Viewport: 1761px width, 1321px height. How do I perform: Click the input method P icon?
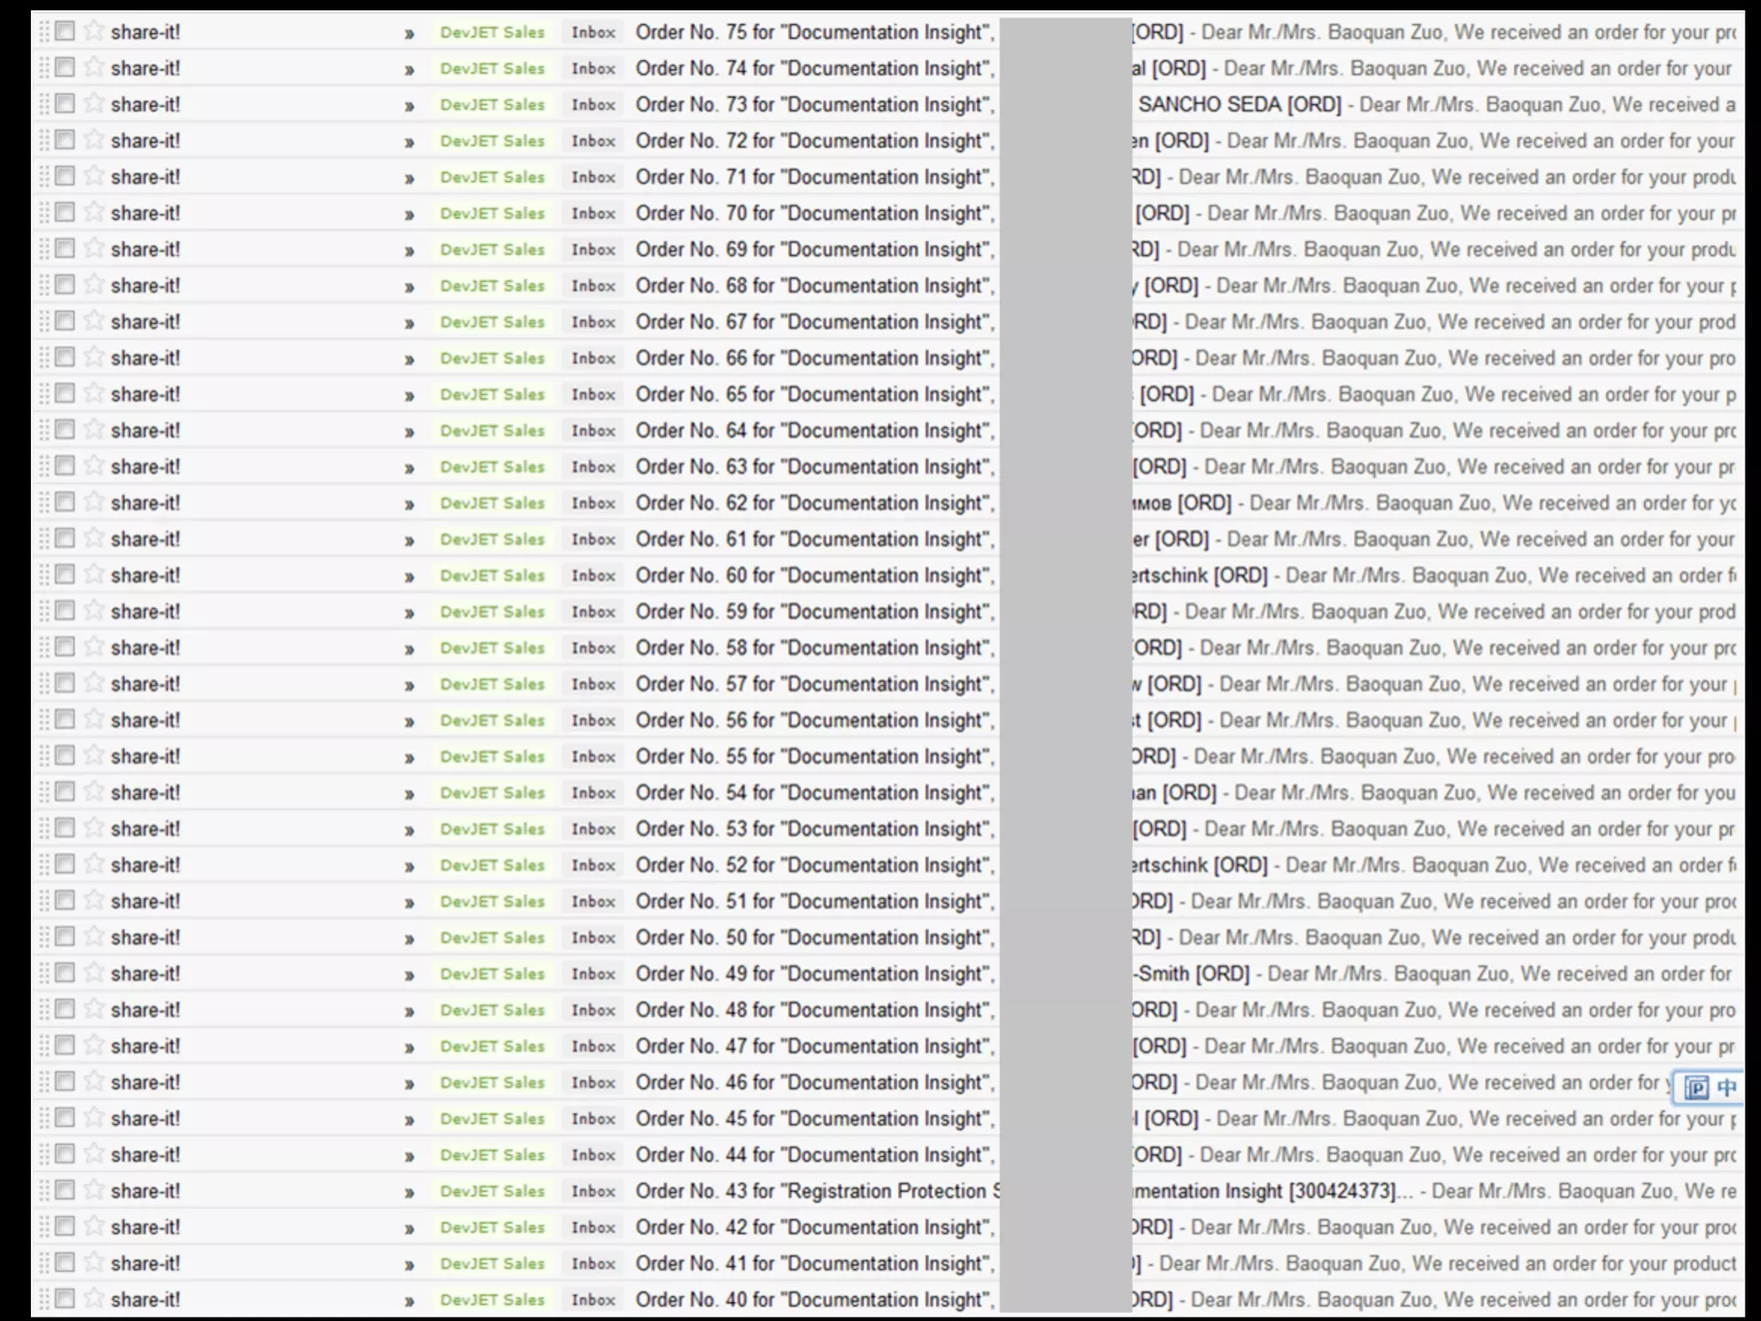tap(1696, 1088)
